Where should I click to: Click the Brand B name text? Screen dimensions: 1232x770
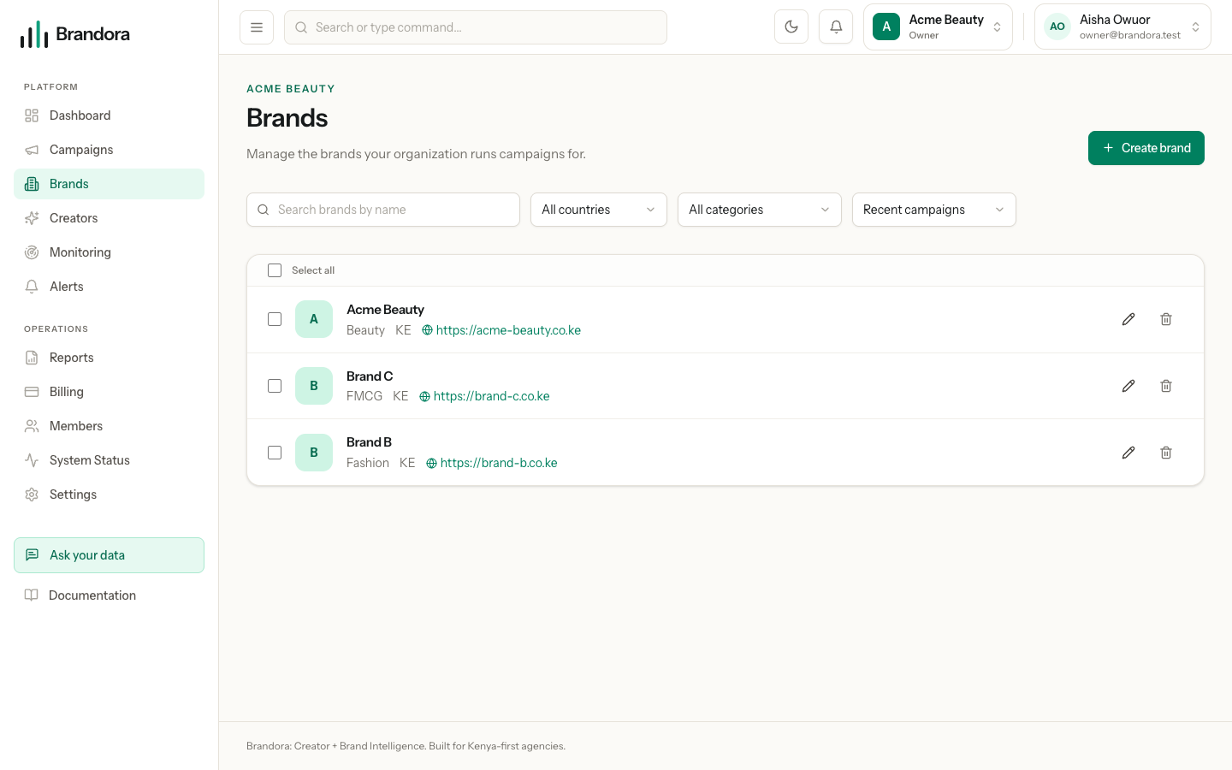(x=369, y=442)
